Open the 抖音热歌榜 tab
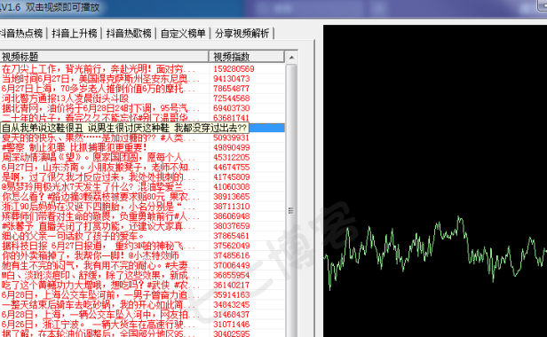Image resolution: width=547 pixels, height=337 pixels. (x=129, y=34)
